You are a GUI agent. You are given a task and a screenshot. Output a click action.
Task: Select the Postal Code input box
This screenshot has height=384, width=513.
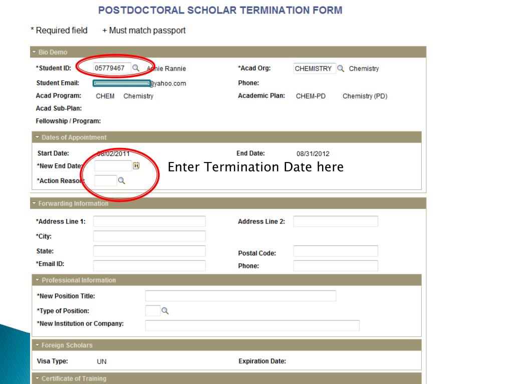(336, 251)
